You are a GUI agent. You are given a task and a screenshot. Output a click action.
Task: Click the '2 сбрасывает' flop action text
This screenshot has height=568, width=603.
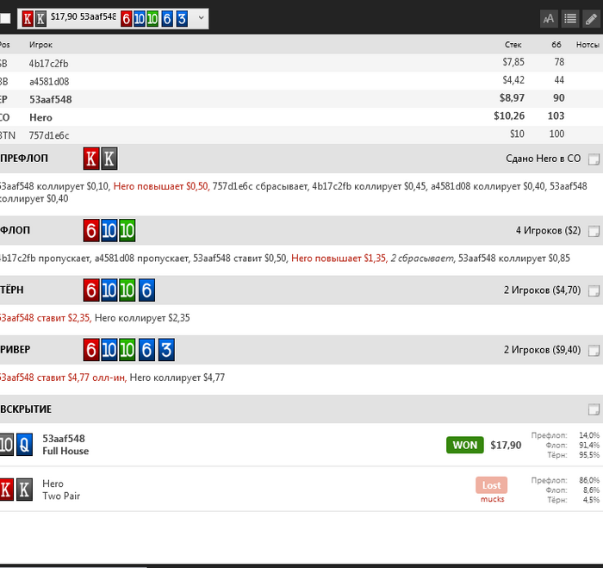(422, 259)
